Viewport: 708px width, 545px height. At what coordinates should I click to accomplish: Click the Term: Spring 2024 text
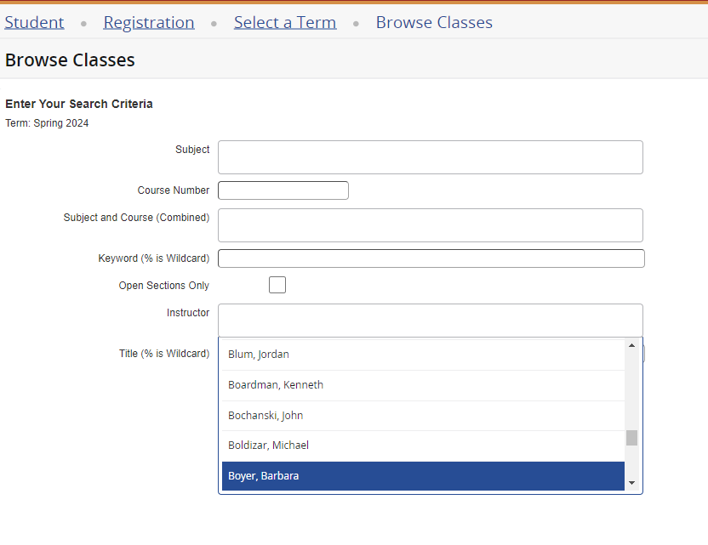pyautogui.click(x=47, y=123)
